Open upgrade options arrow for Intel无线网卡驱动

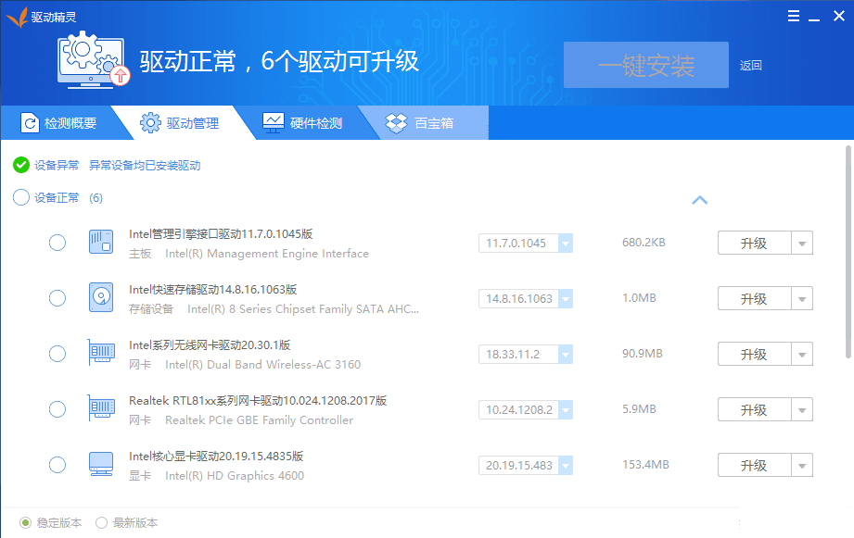[x=802, y=354]
